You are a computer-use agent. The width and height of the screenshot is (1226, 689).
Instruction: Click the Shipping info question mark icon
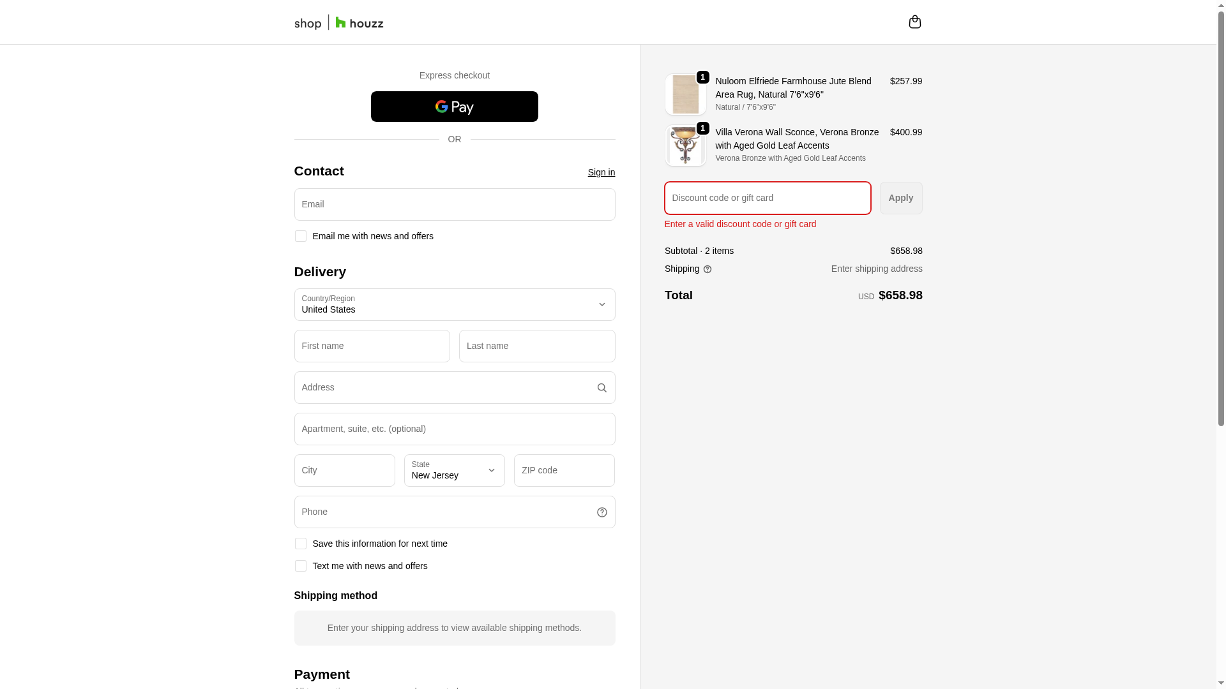click(708, 269)
